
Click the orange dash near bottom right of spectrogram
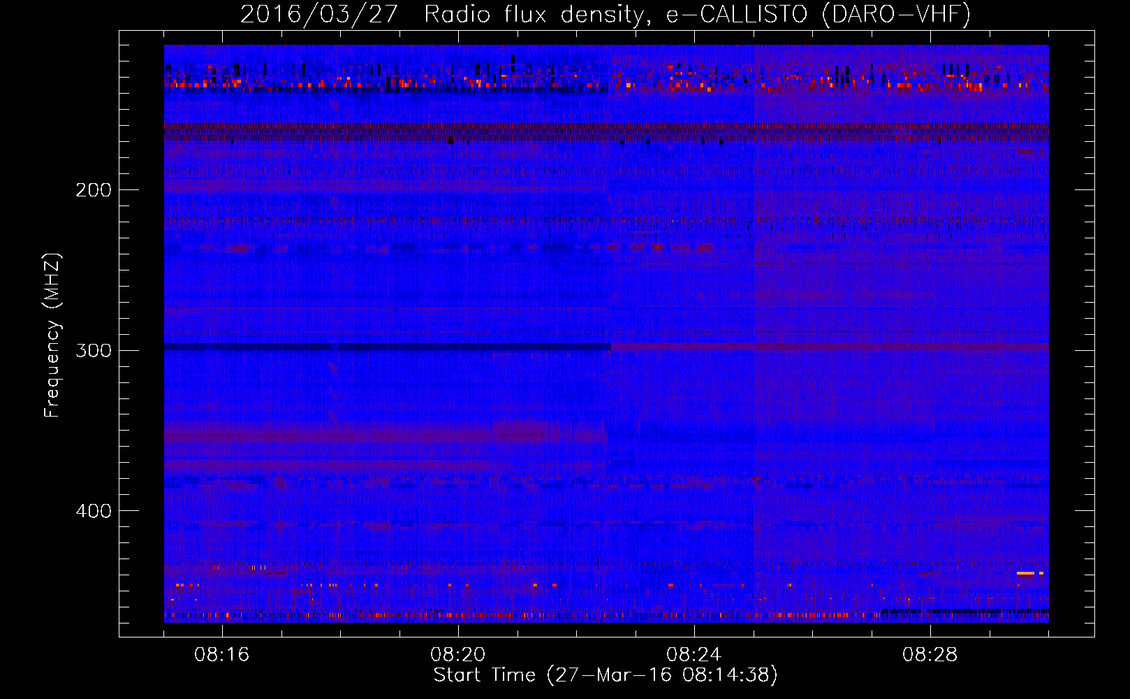[x=1026, y=573]
